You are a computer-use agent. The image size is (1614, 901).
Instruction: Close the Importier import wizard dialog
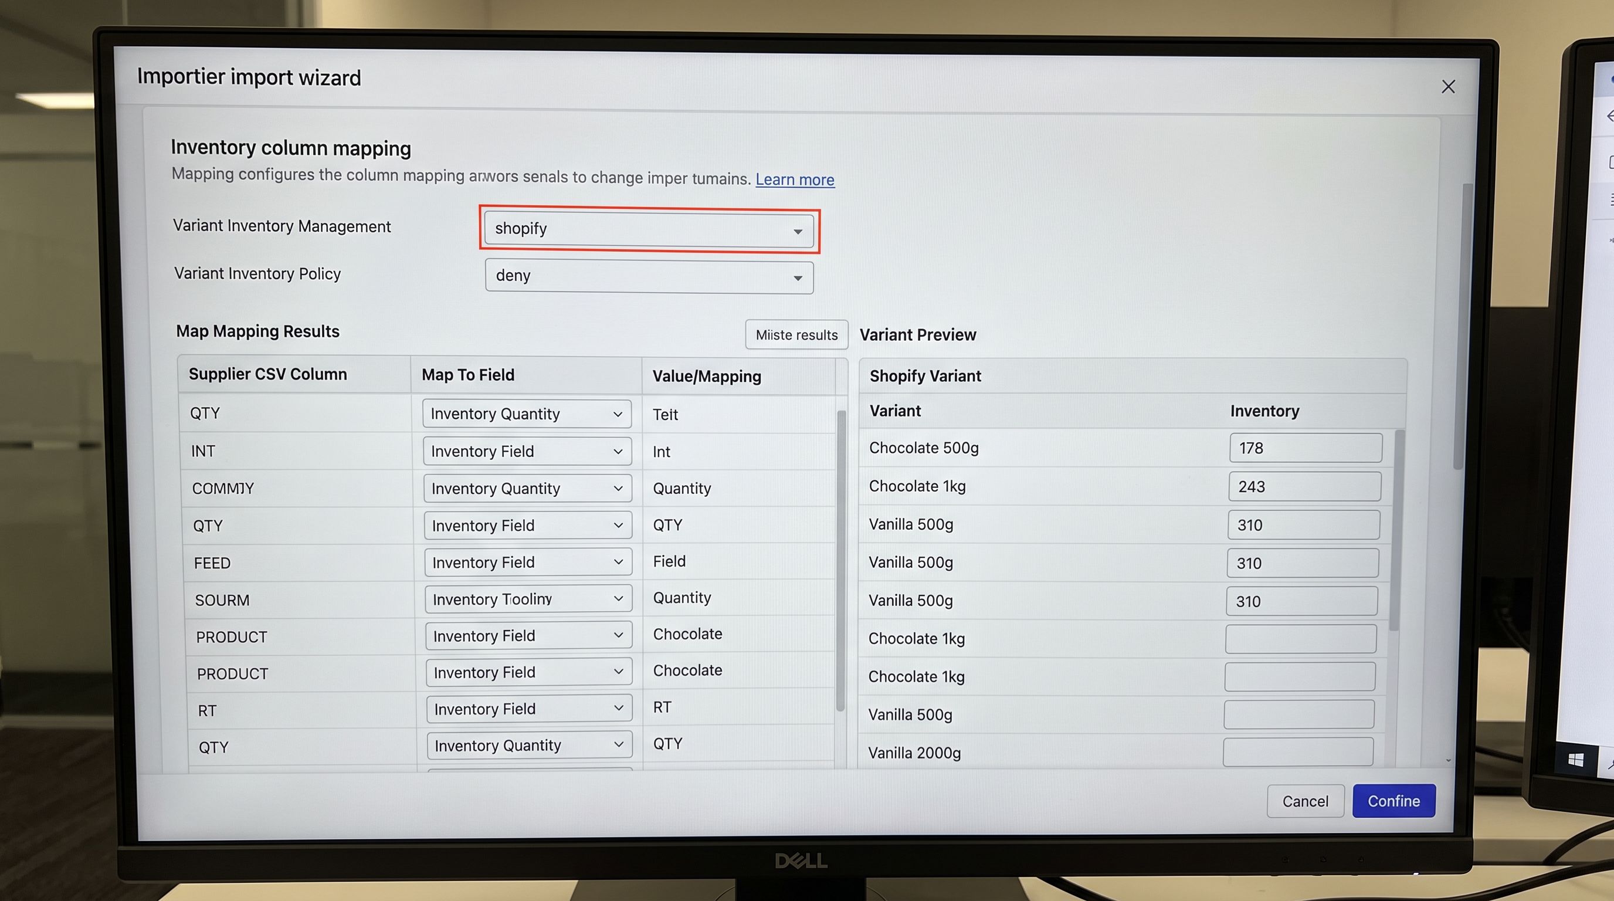pyautogui.click(x=1448, y=86)
